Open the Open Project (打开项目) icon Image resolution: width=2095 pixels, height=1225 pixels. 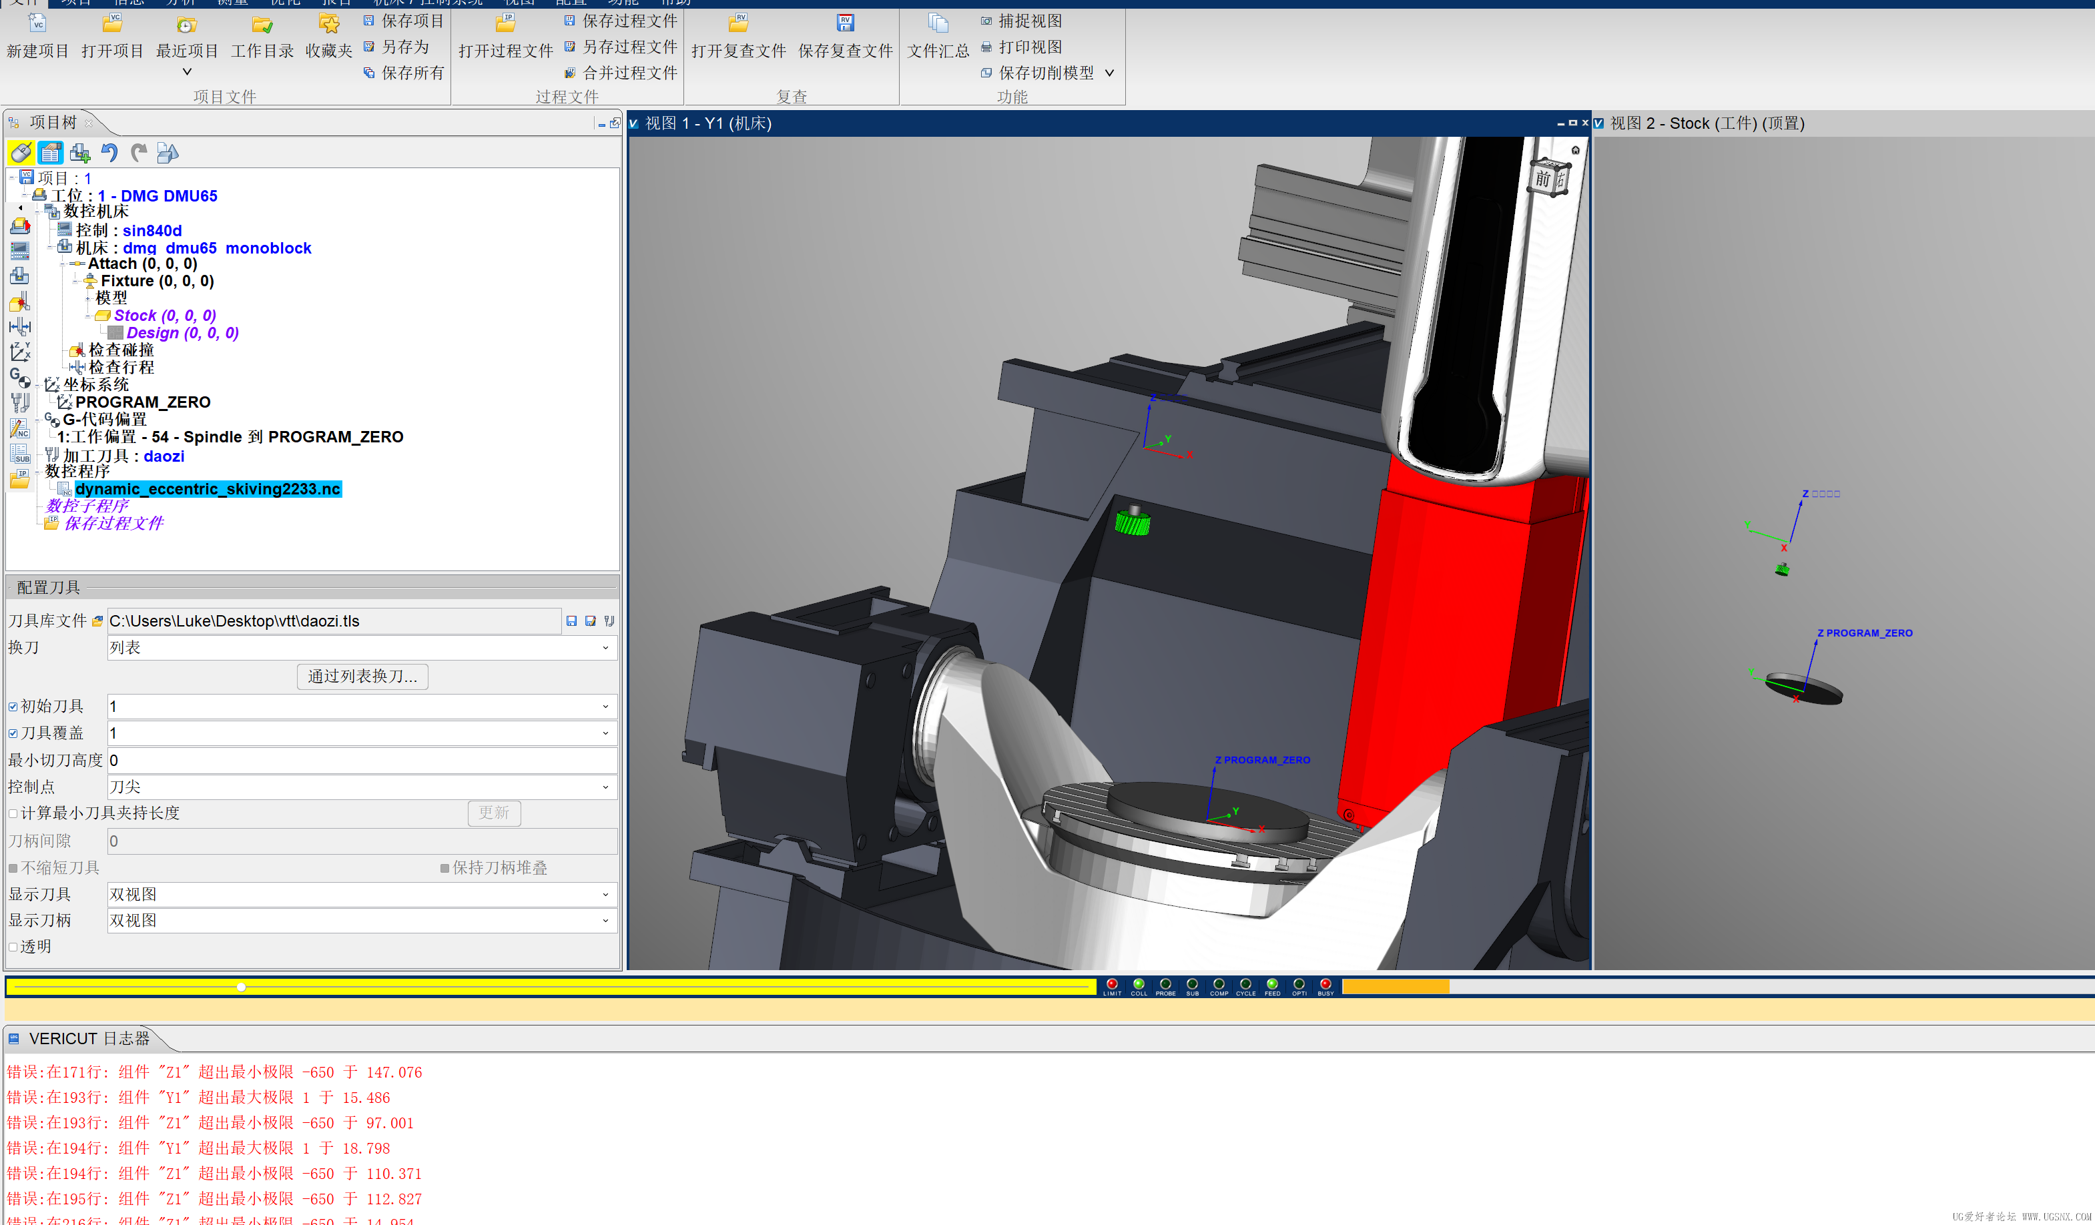point(112,23)
